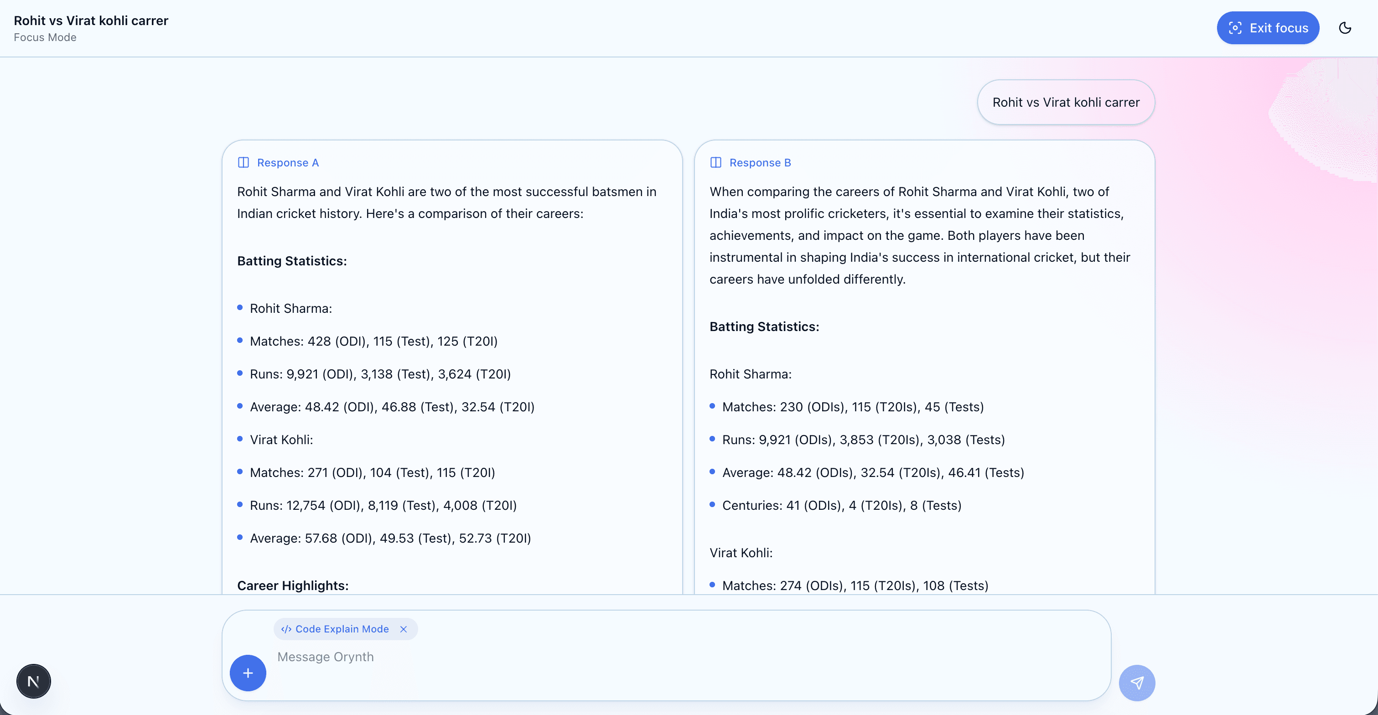Click 'Runs: 12,754 (ODI), 8,119 (Test)' line
Viewport: 1378px width, 715px height.
point(383,505)
